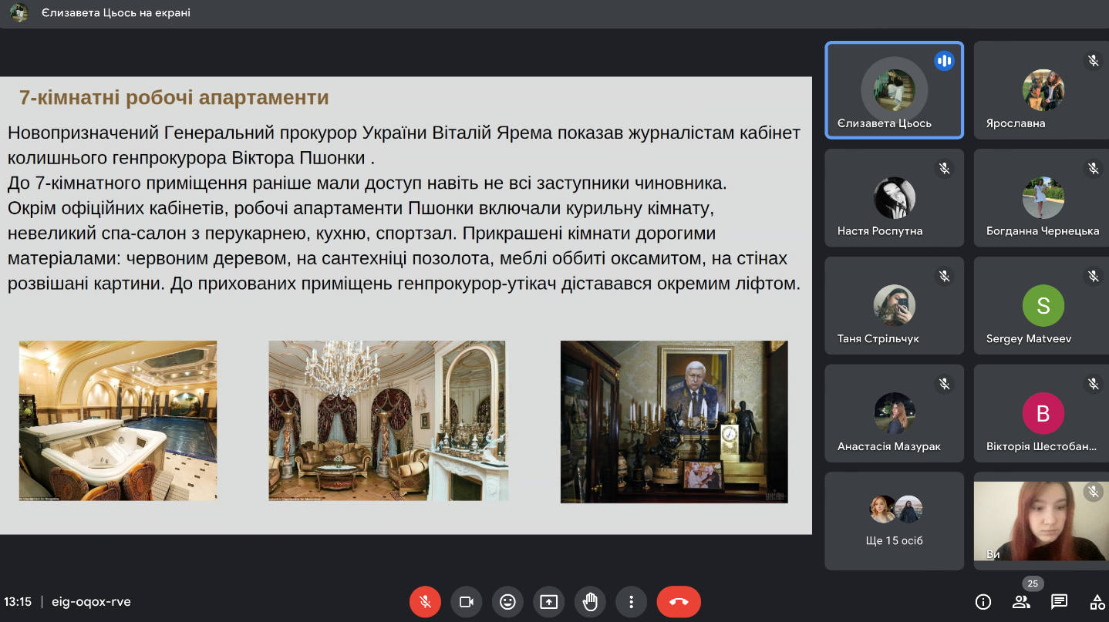Select Вікторія's pink B avatar tile
This screenshot has width=1109, height=622.
(x=1043, y=413)
